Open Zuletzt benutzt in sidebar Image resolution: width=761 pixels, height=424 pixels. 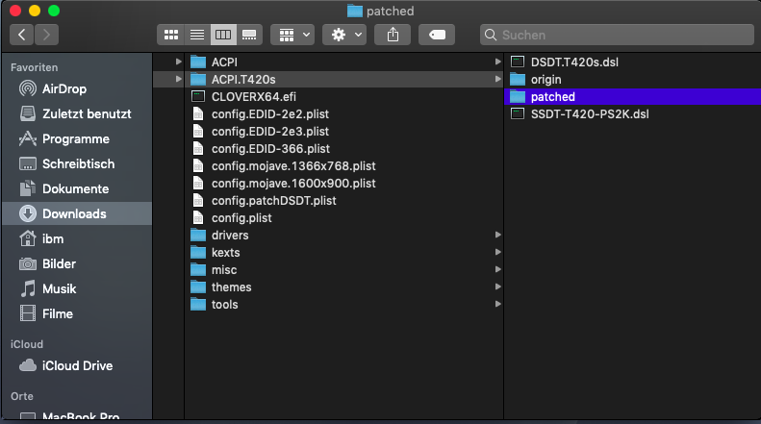point(77,114)
